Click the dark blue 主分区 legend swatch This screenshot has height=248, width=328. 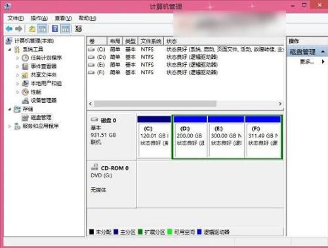116,232
